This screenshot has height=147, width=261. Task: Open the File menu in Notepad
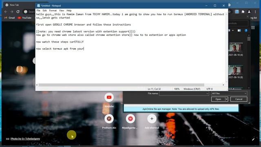click(x=38, y=11)
